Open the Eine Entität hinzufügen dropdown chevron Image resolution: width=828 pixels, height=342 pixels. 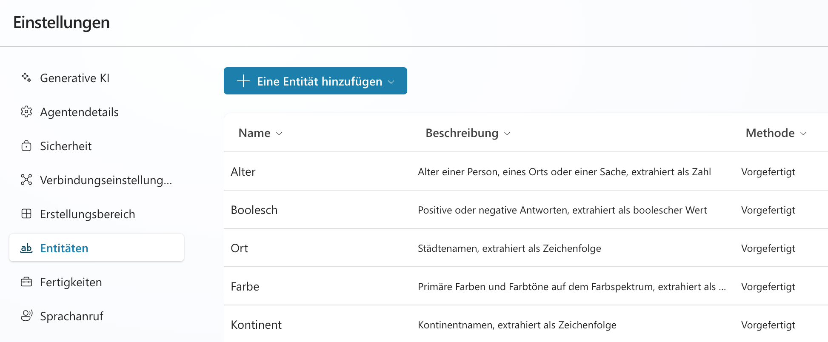391,82
